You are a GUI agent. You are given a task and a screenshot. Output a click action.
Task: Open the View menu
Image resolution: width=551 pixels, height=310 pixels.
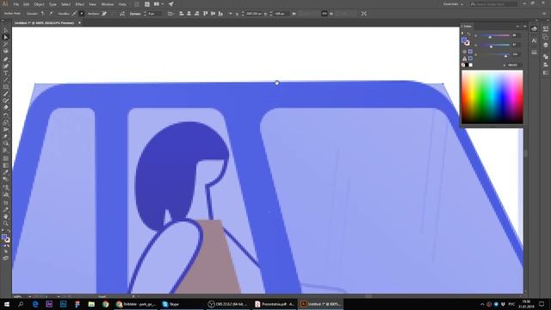92,4
